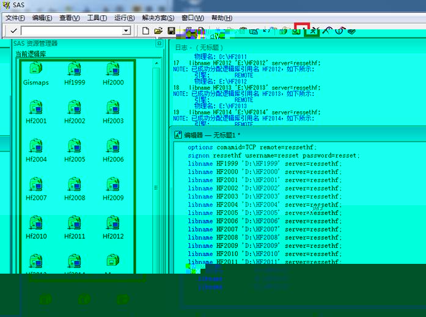The height and width of the screenshot is (317, 426).
Task: Click the 'signon ressethf username=resset' line
Action: pos(274,156)
